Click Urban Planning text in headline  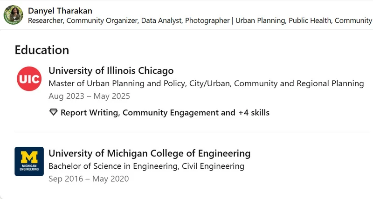(x=260, y=21)
